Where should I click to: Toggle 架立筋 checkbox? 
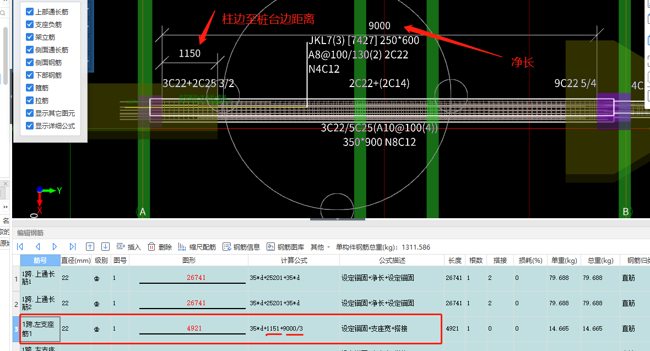29,37
